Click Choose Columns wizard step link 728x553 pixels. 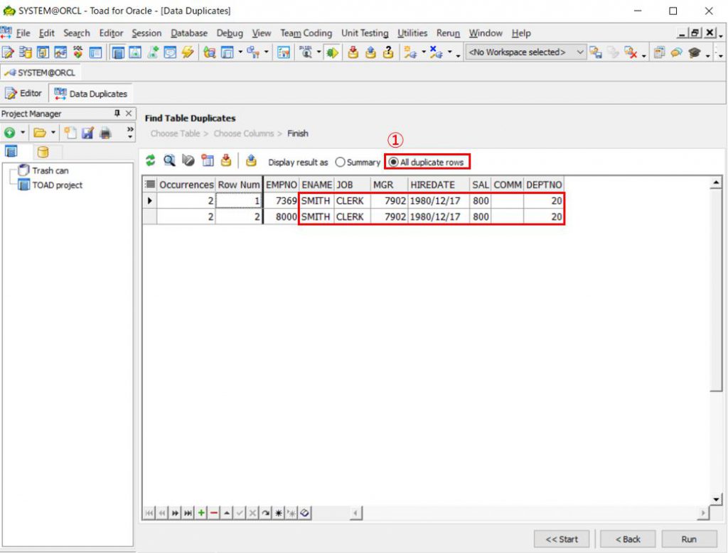pos(243,133)
